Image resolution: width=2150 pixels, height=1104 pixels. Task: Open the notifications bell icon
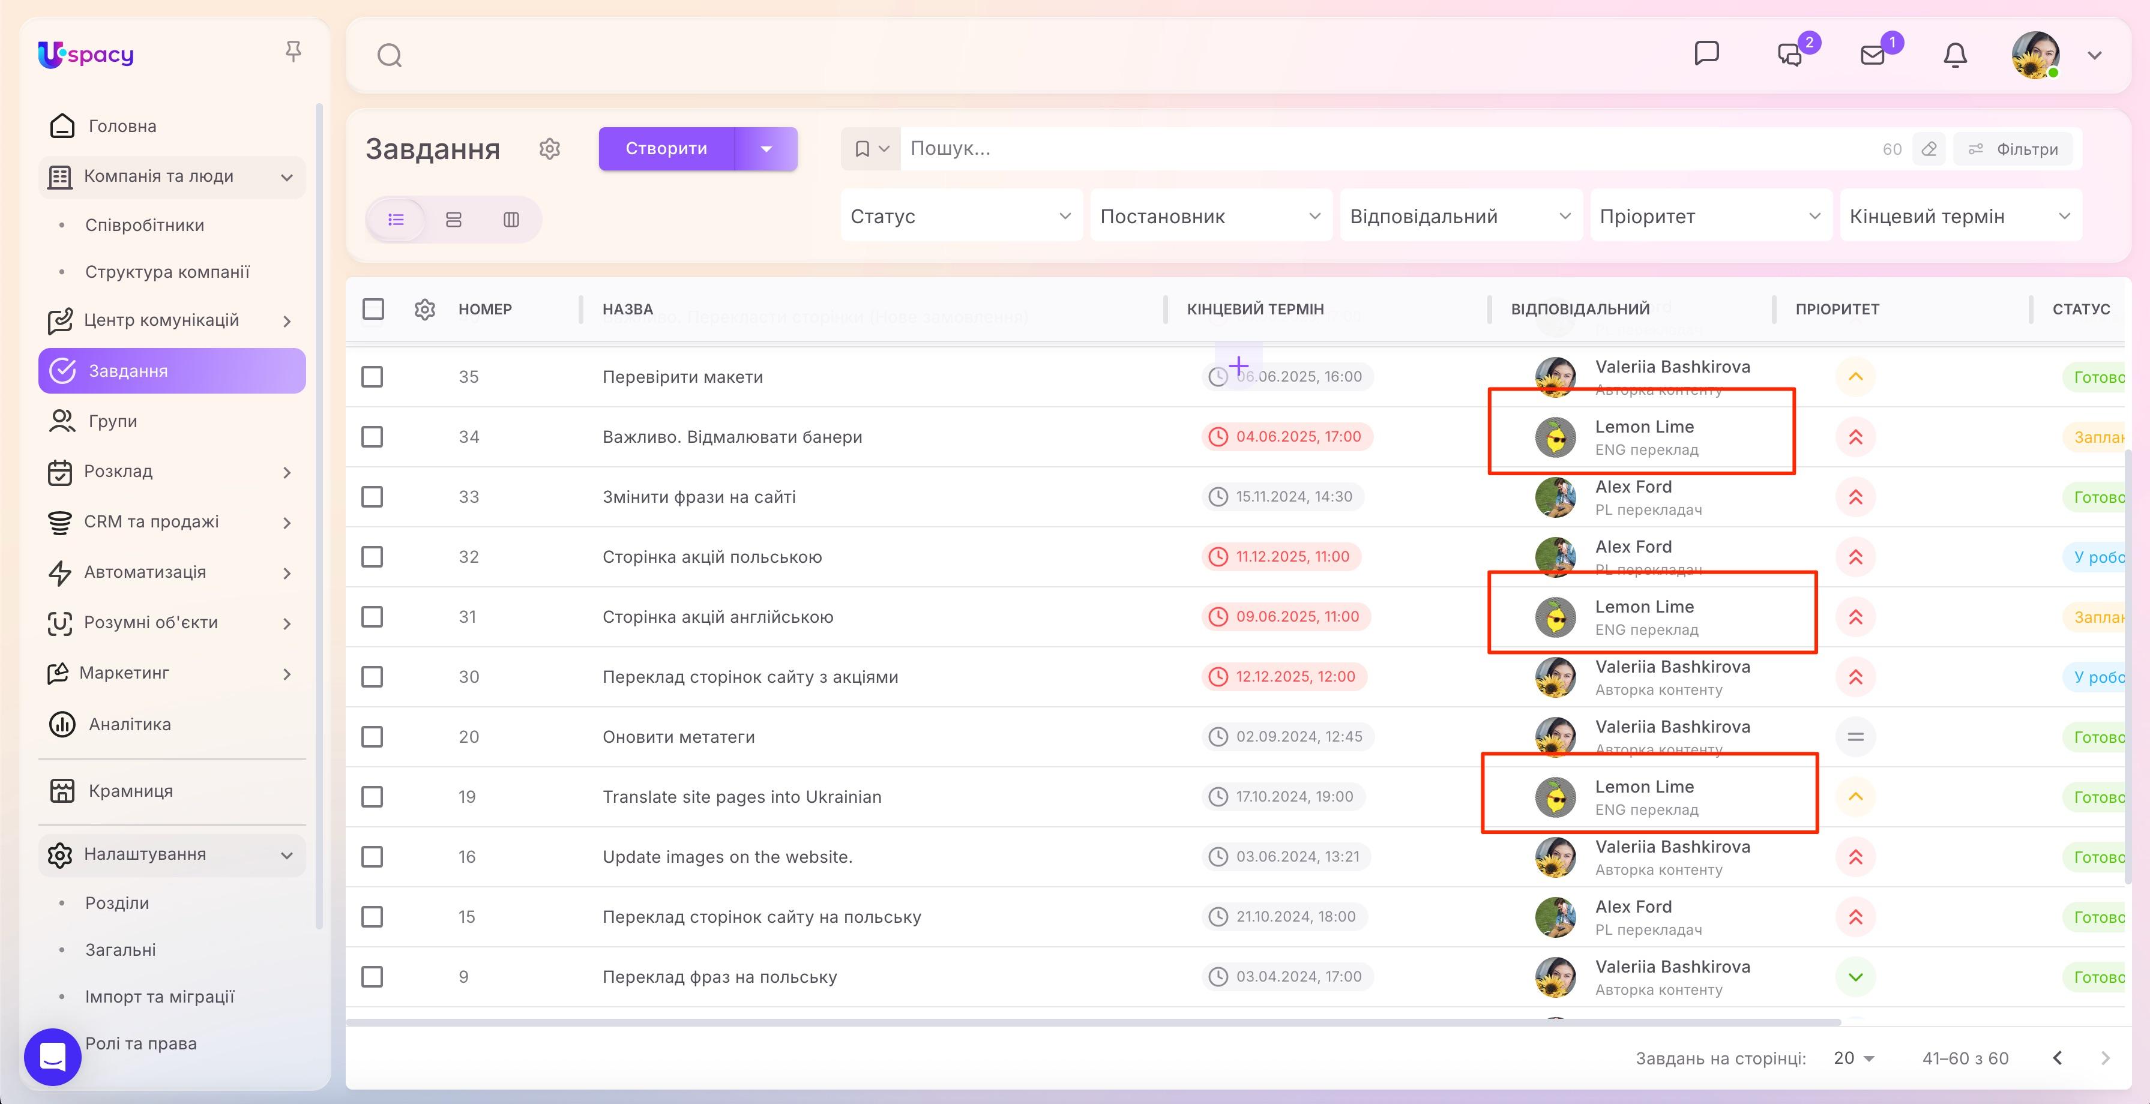tap(1955, 55)
